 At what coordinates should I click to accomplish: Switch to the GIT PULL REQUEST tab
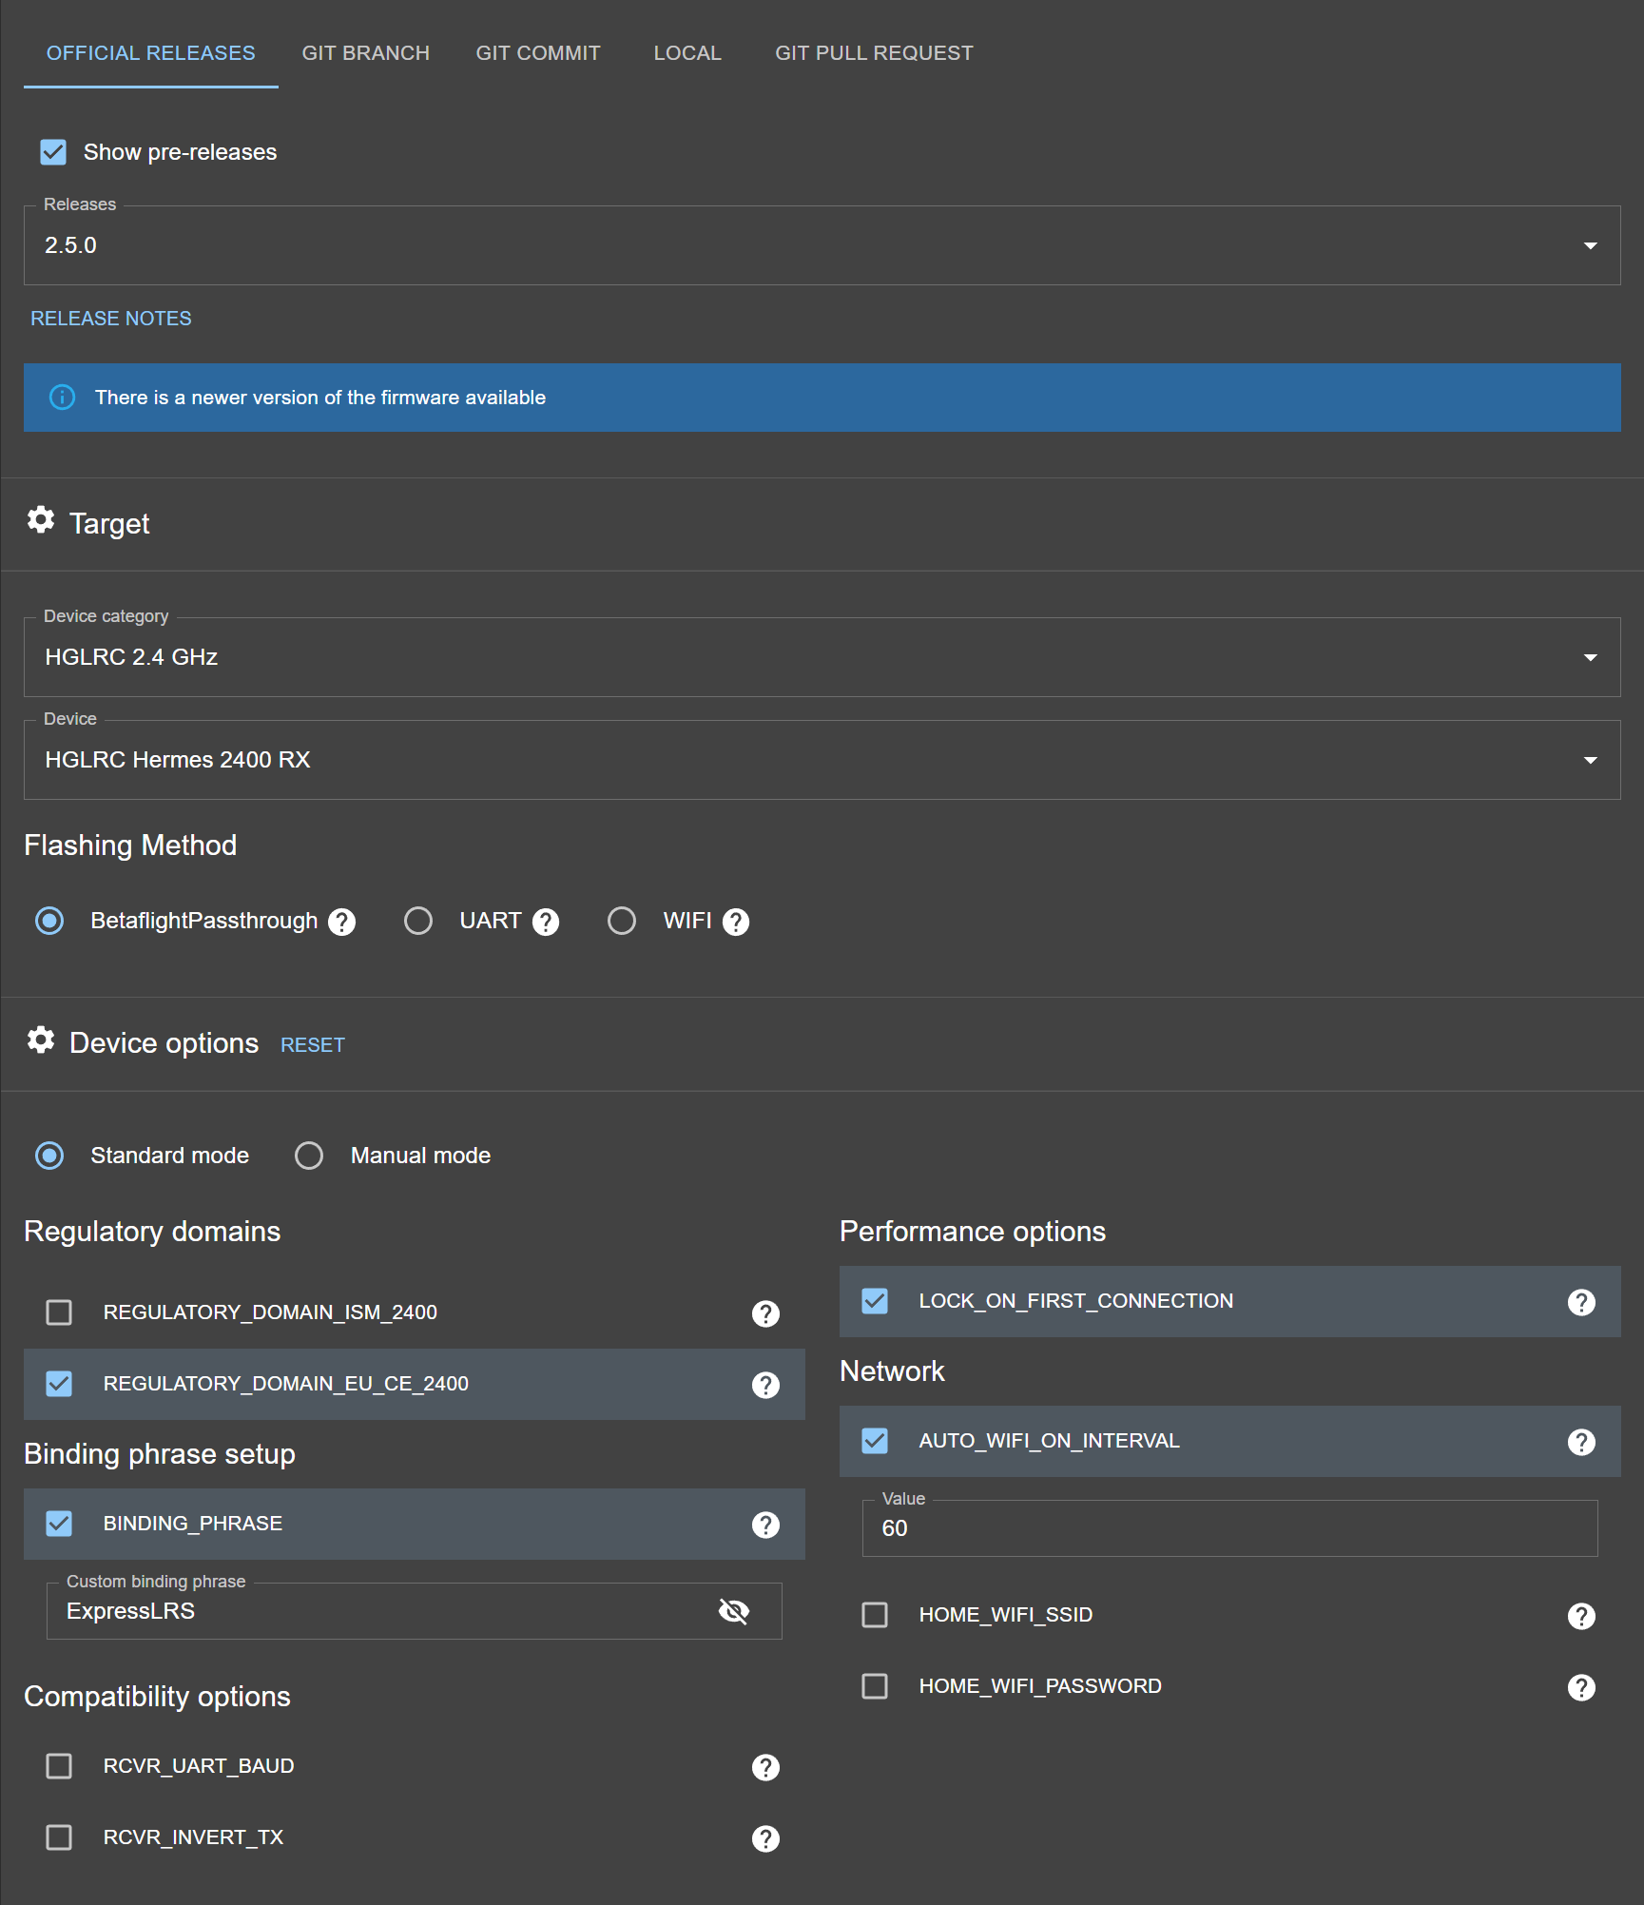pos(874,53)
